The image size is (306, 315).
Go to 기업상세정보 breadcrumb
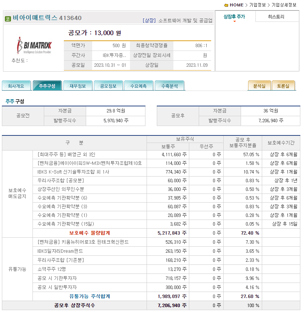pyautogui.click(x=284, y=5)
